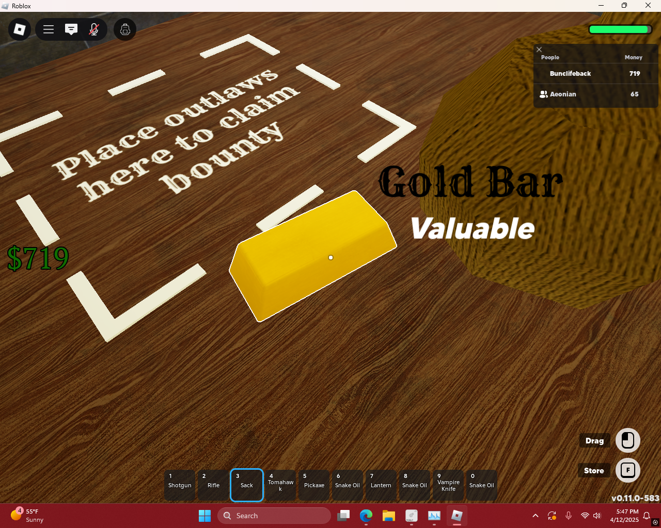Open the monitor graph app in taskbar
661x528 pixels.
click(x=434, y=516)
